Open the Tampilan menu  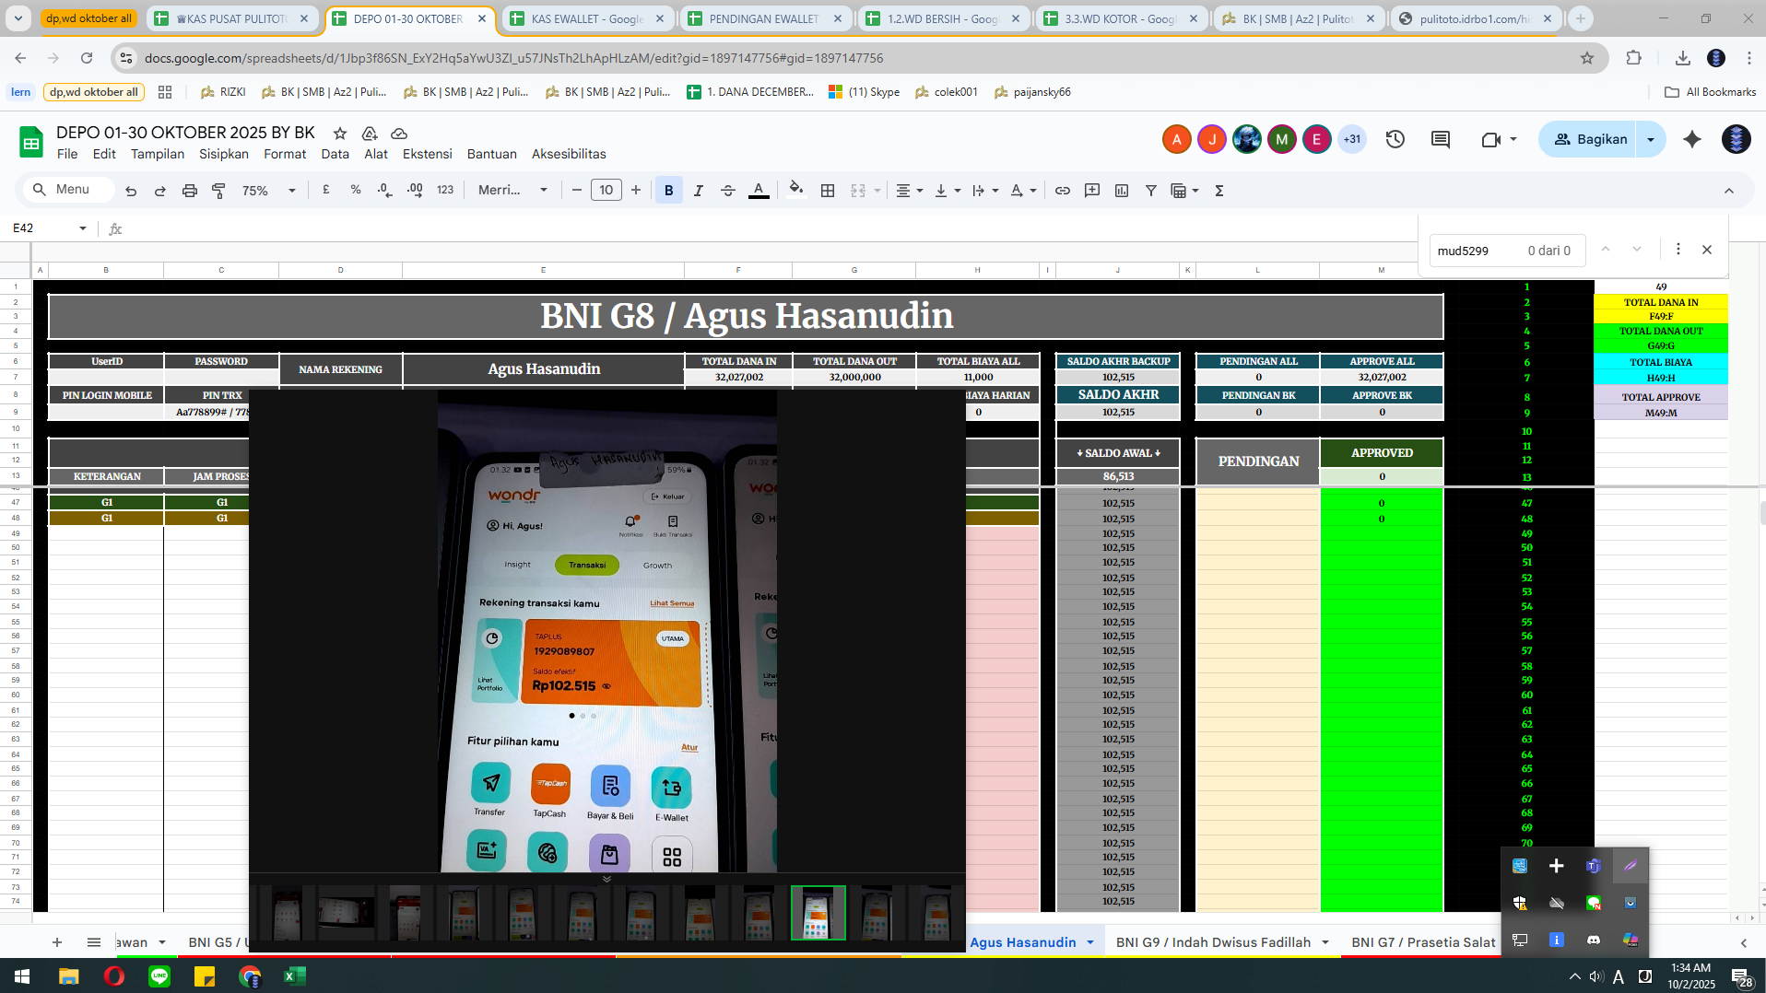[x=158, y=154]
